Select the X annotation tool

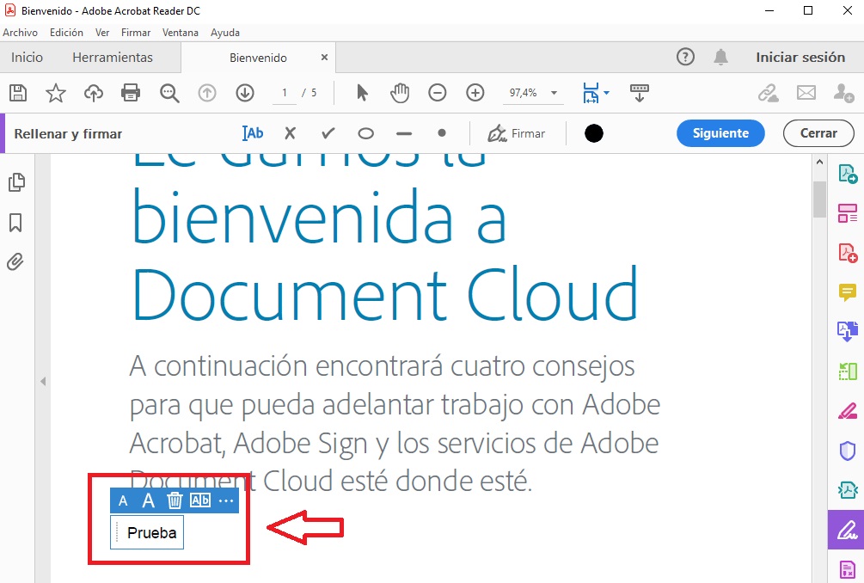click(290, 133)
